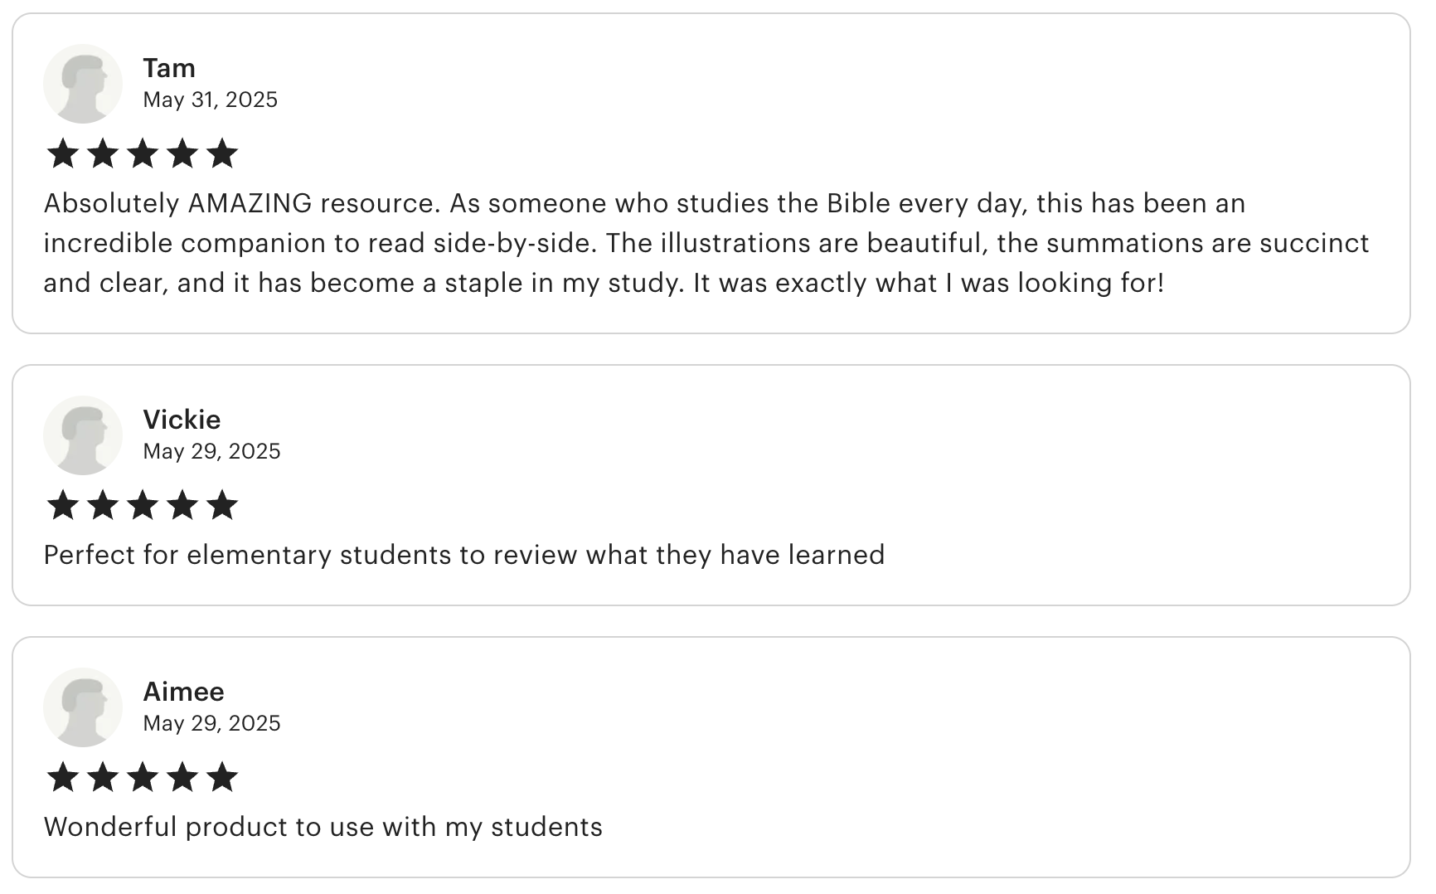Click Tam's profile avatar icon
This screenshot has width=1436, height=894.
(83, 84)
